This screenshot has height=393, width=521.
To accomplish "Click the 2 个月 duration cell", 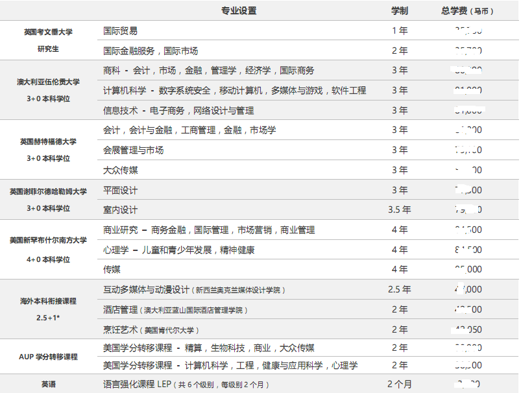I will (400, 384).
